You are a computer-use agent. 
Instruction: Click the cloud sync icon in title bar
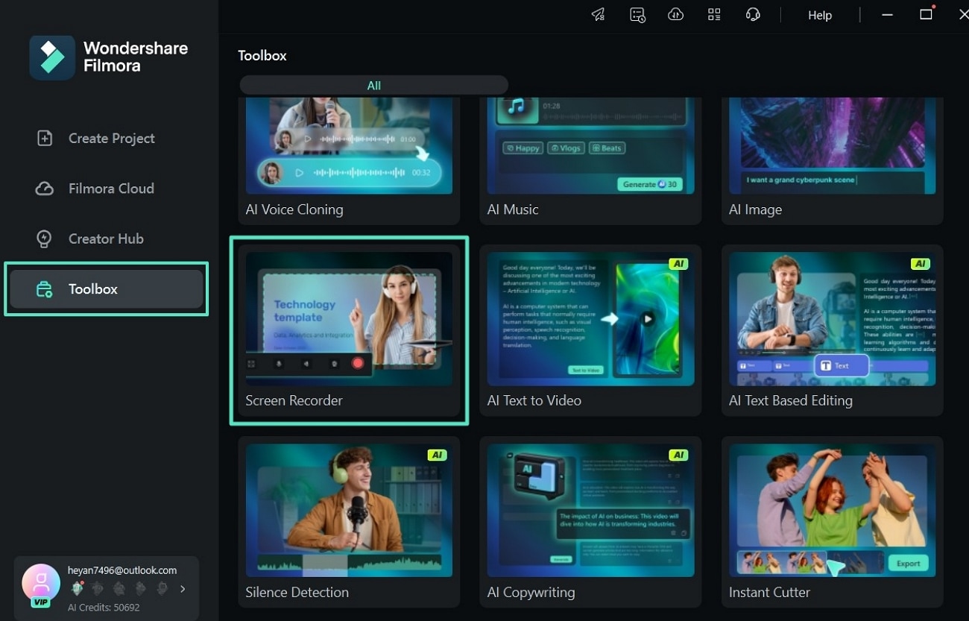676,15
